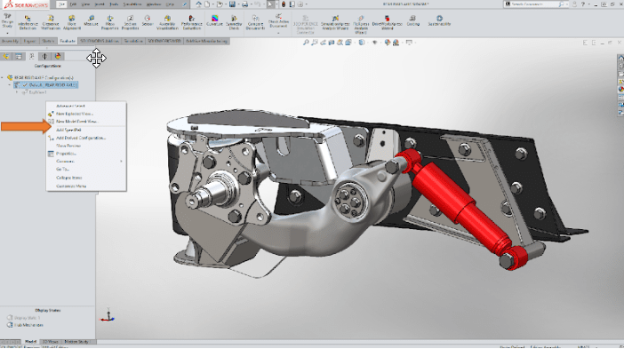This screenshot has width=624, height=349.
Task: Open Properties from context menu
Action: pyautogui.click(x=66, y=154)
